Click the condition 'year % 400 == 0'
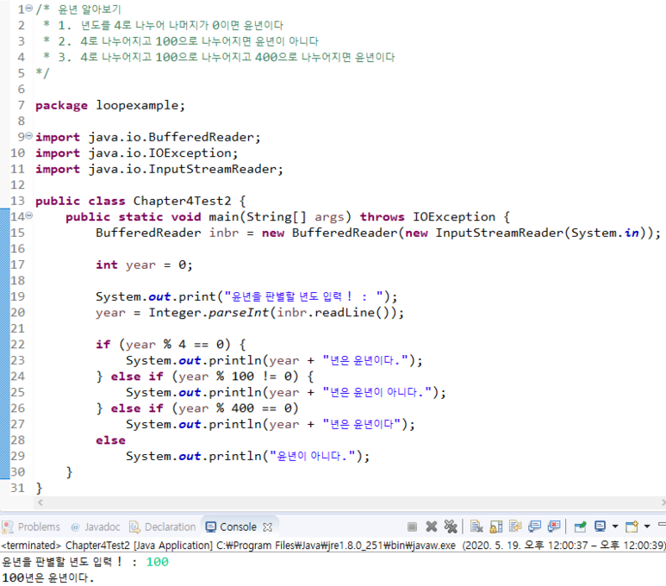The height and width of the screenshot is (586, 666). 235,408
